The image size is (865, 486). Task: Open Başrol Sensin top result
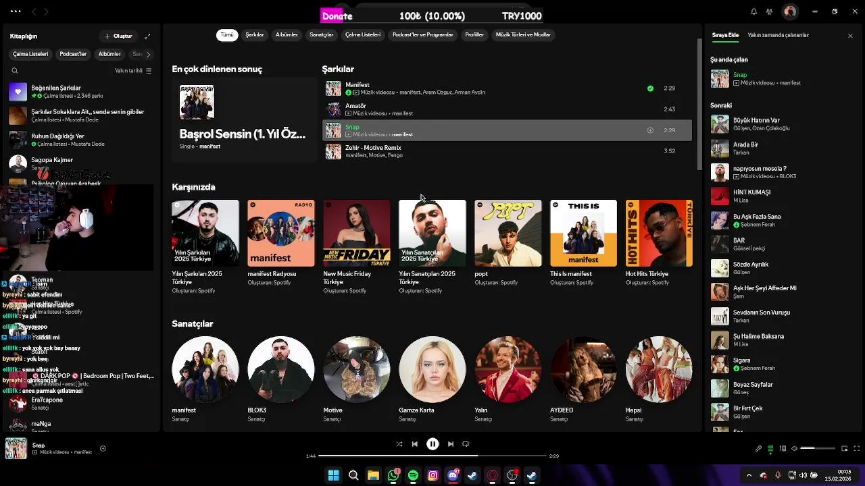(244, 119)
